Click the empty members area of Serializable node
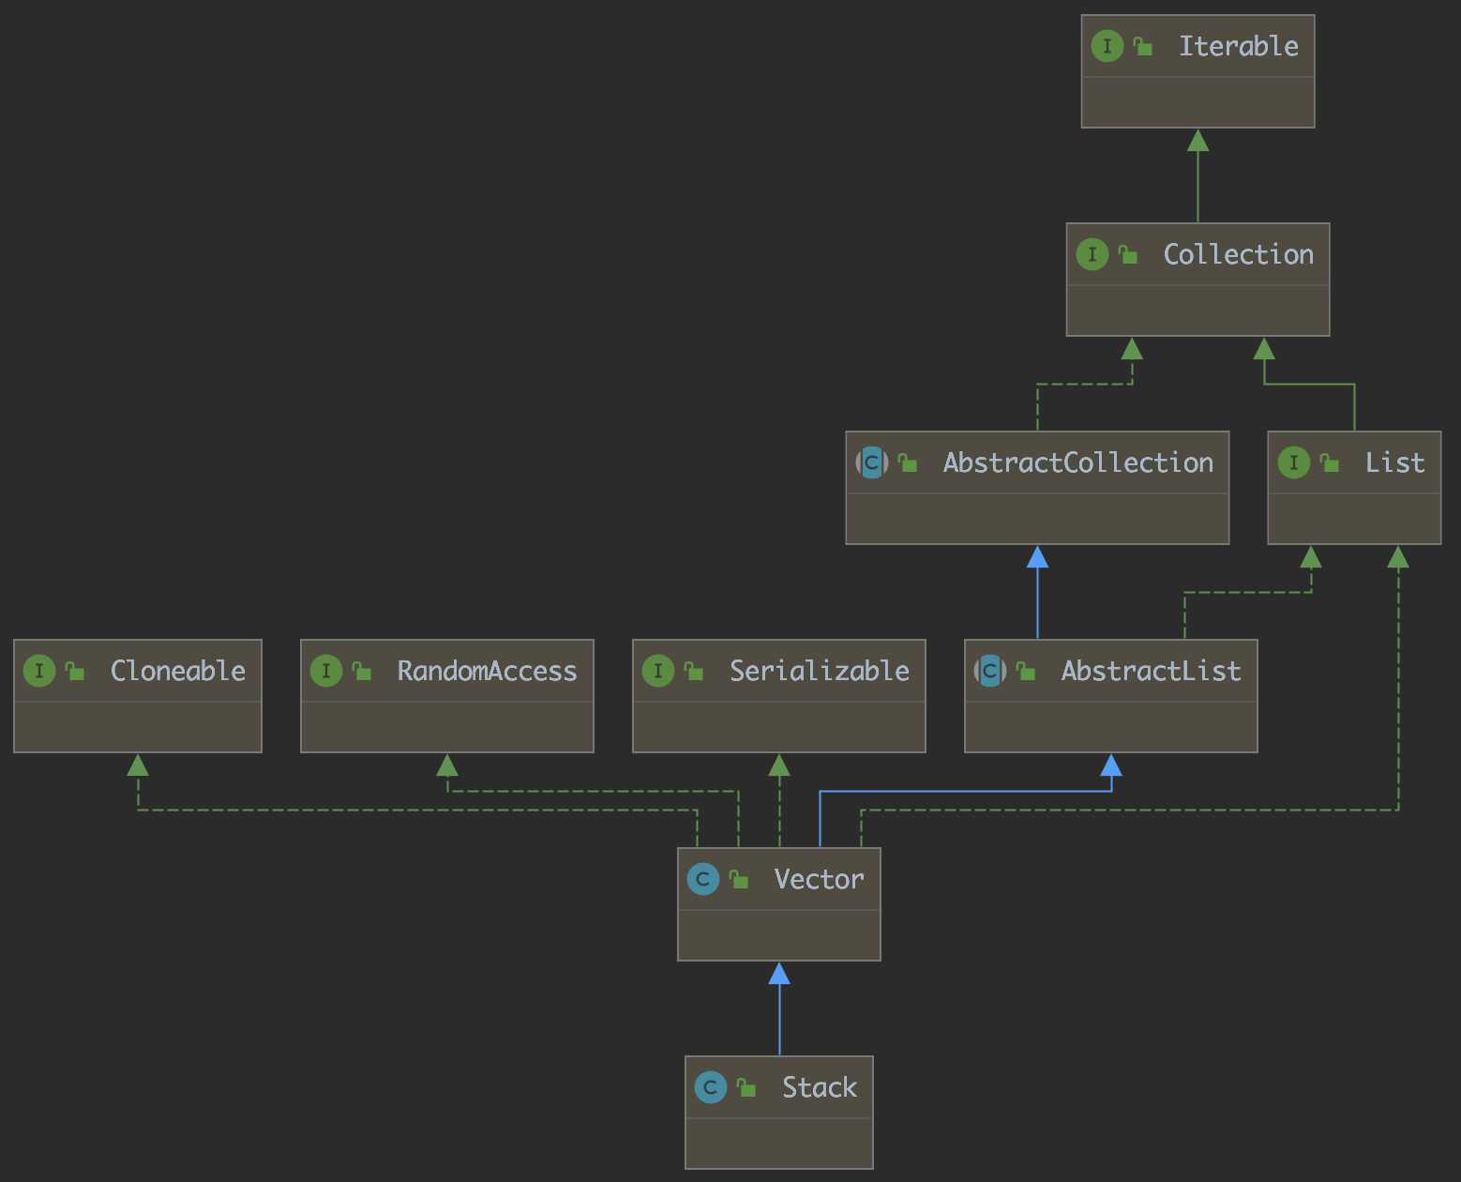1461x1182 pixels. pos(779,727)
